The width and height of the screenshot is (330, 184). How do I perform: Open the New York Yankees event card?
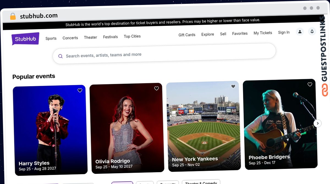[x=204, y=126]
